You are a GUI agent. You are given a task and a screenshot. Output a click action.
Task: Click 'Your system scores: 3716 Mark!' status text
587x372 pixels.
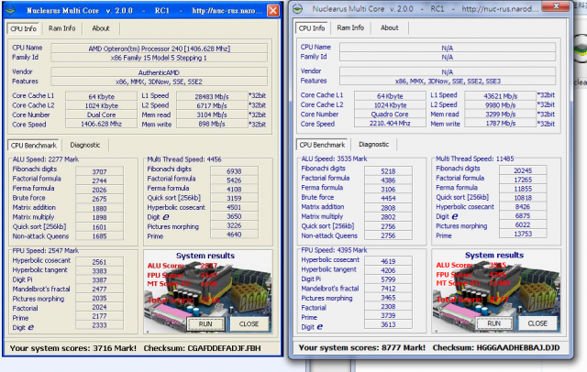73,348
